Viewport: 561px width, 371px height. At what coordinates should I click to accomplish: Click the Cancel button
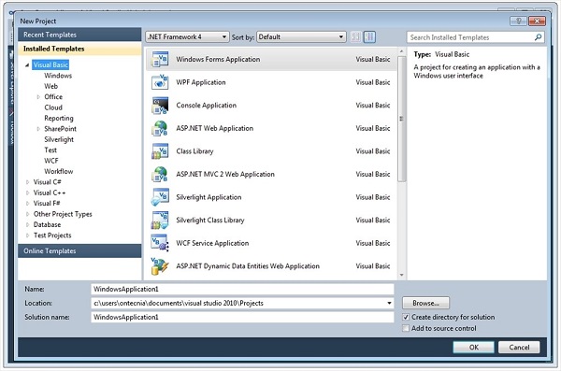(x=519, y=347)
